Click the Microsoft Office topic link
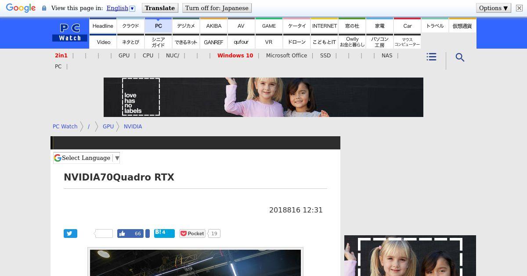Viewport: 527px width, 276px height. (286, 55)
